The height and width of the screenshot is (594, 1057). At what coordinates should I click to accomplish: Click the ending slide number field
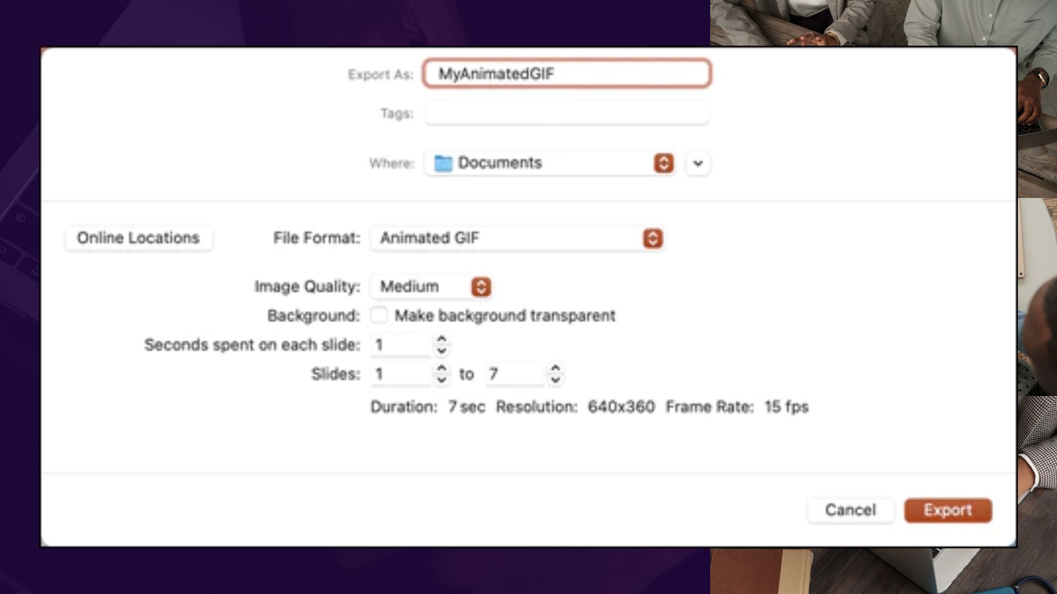[x=515, y=374]
